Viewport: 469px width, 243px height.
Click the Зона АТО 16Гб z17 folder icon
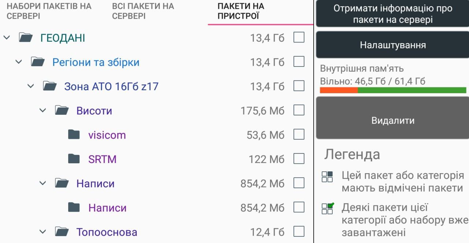point(50,86)
